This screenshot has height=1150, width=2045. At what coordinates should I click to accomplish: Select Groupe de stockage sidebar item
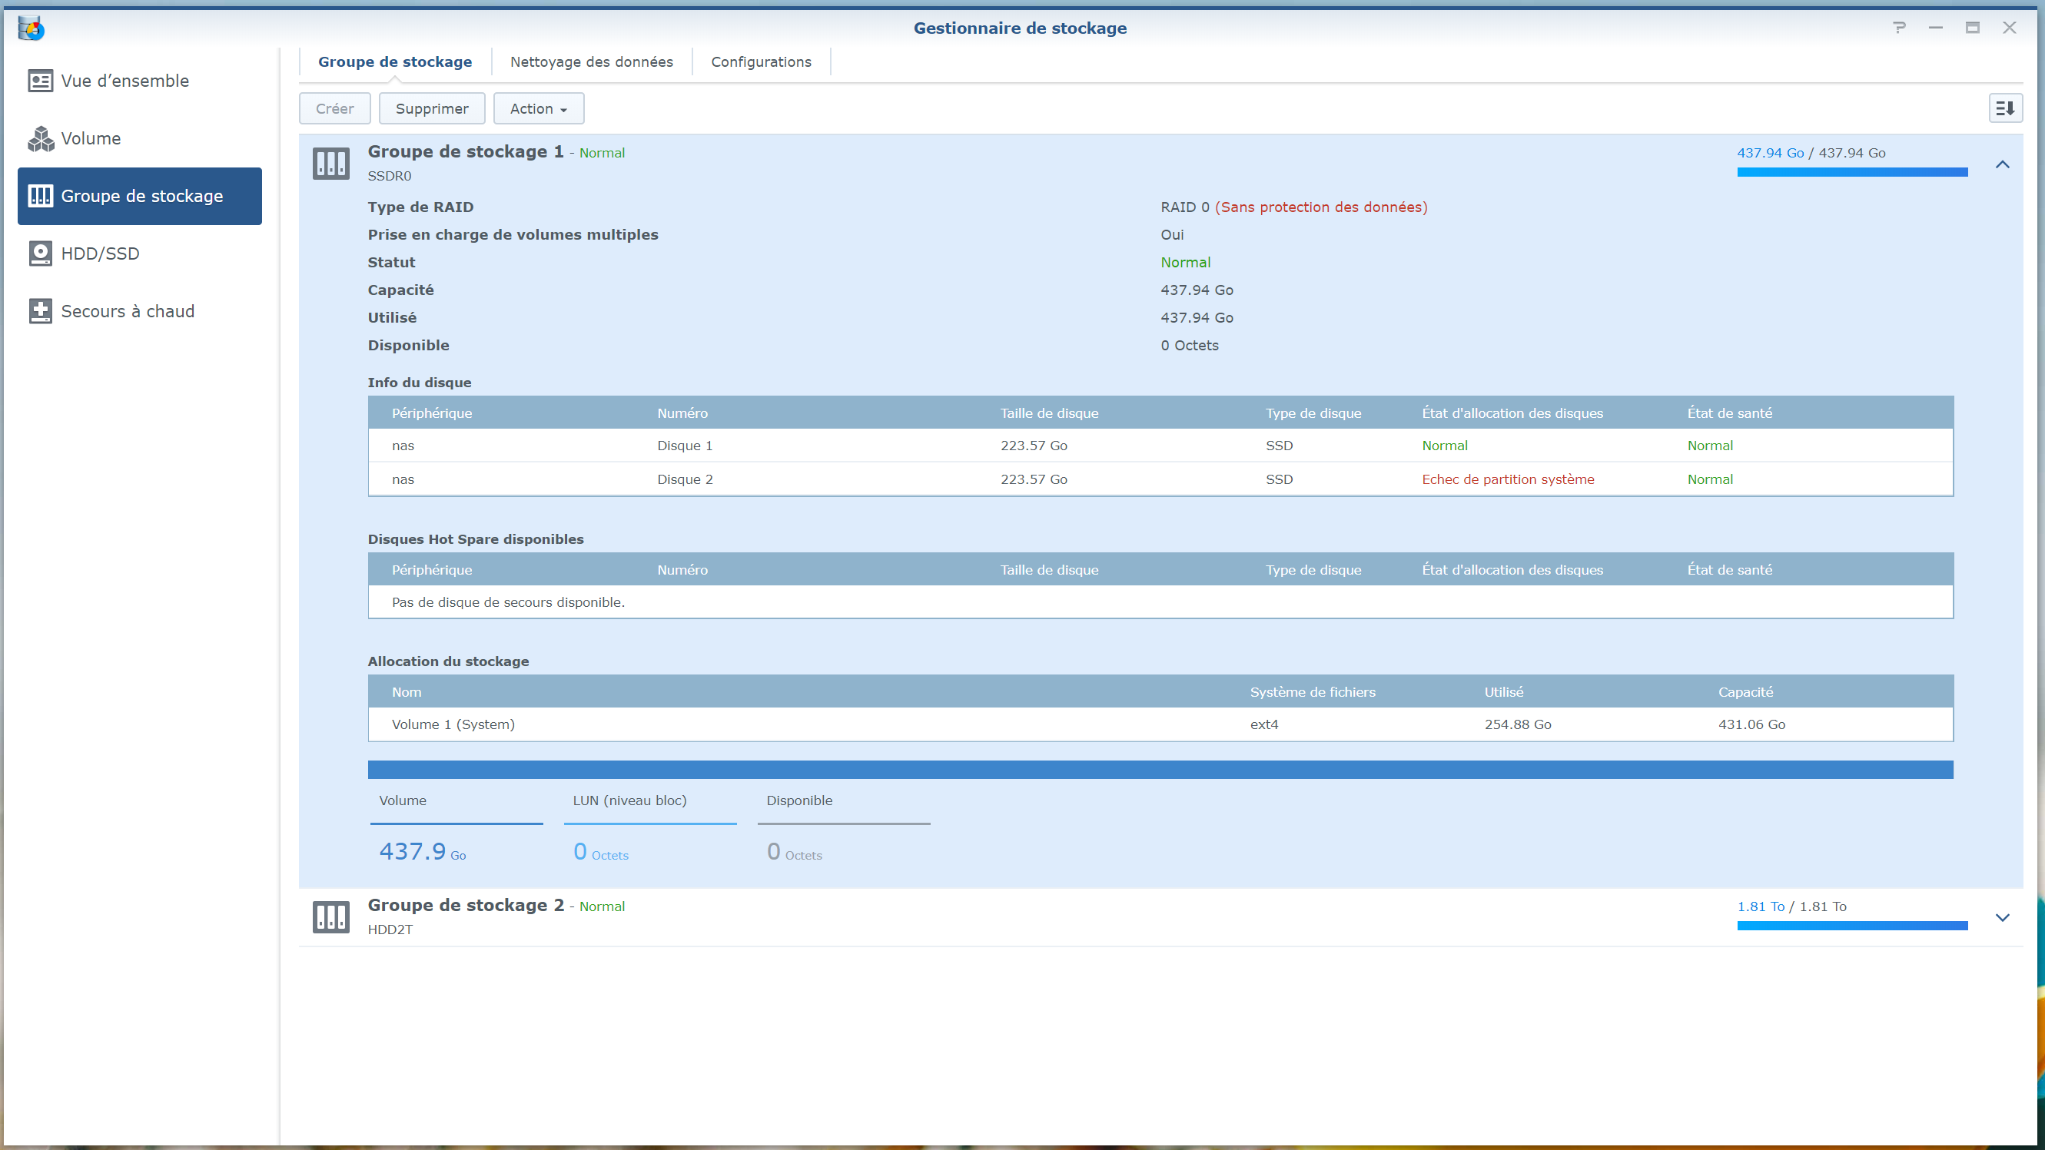coord(140,196)
